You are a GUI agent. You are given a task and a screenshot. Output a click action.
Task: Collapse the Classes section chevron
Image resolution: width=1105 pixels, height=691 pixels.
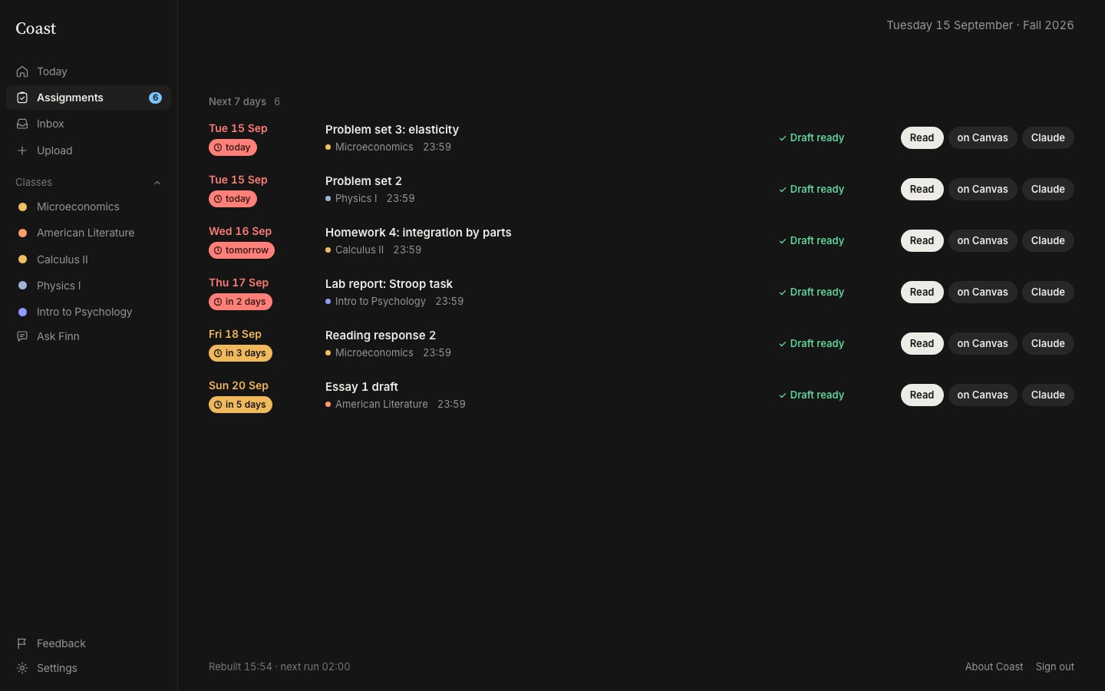tap(157, 183)
